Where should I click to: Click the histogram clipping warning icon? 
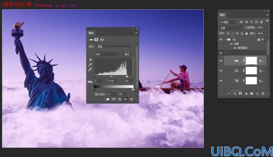[x=90, y=81]
